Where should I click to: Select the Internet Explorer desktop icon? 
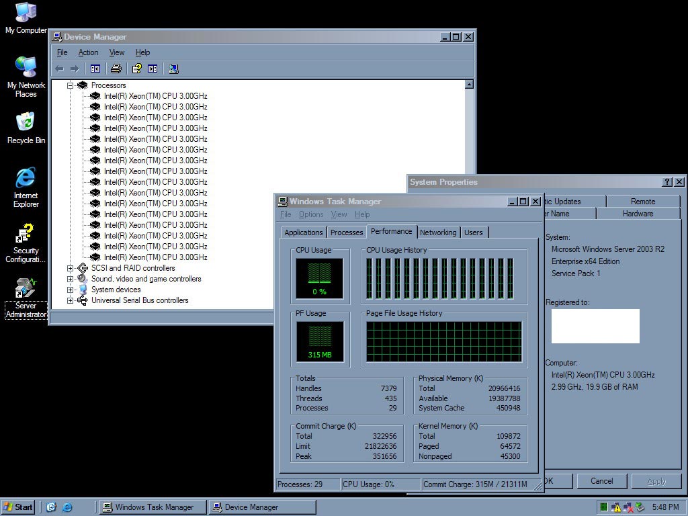click(26, 187)
